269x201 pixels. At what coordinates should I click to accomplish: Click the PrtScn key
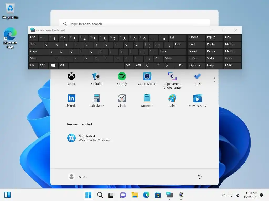coord(196,58)
